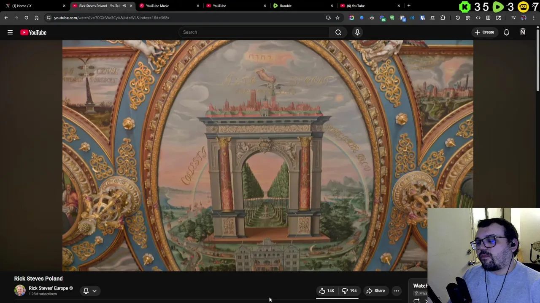540x303 pixels.
Task: Expand the subscription notification chevron
Action: click(94, 291)
